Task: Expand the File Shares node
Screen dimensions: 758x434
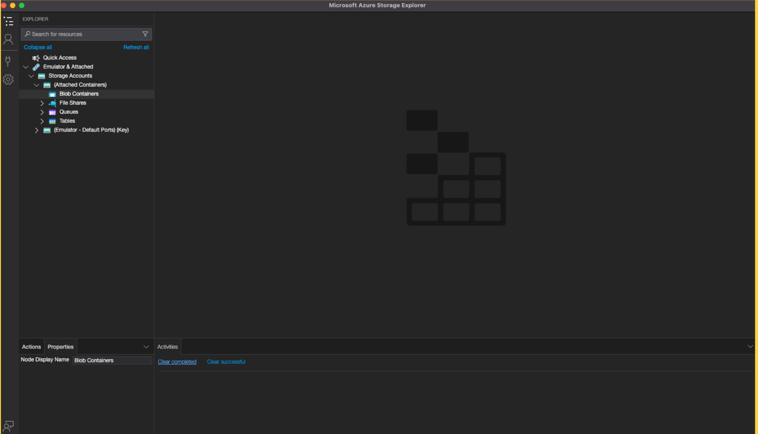Action: click(42, 103)
